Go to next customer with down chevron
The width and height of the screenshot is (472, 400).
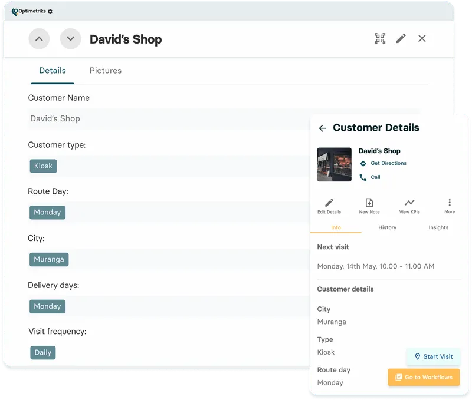pyautogui.click(x=70, y=39)
